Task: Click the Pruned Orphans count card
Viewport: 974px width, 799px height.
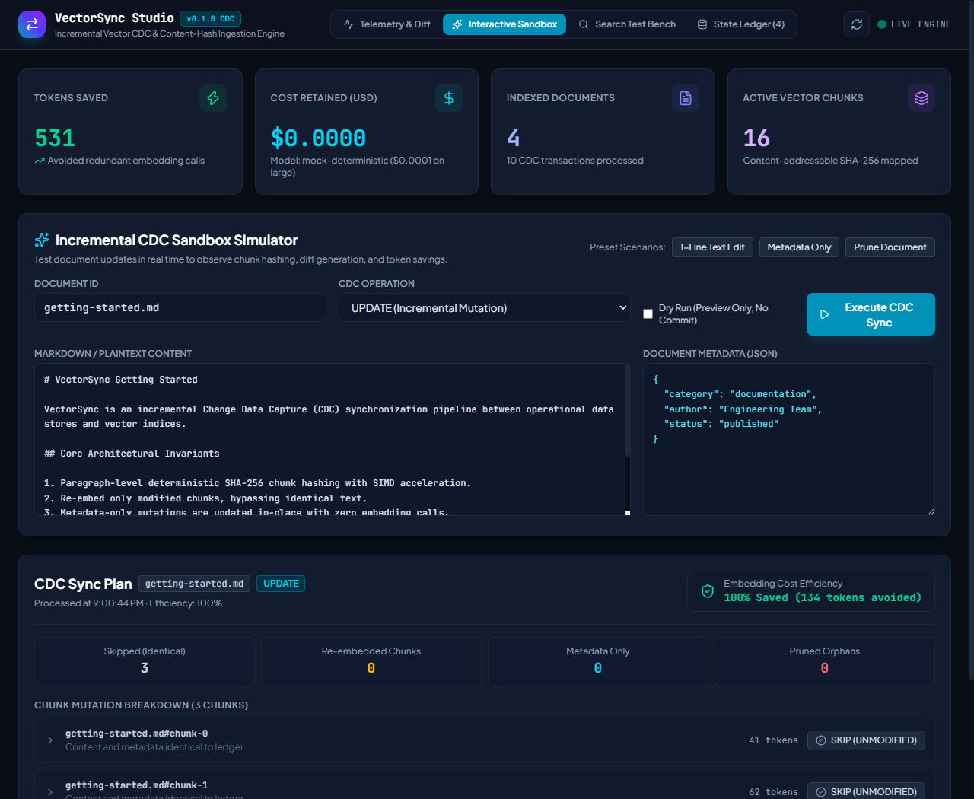Action: [x=825, y=662]
